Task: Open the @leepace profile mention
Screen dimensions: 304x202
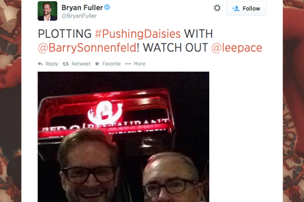Action: click(237, 48)
